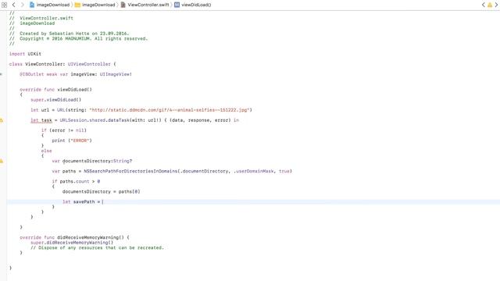Click 'override func didReceiveMemoryWarning()' line
The height and width of the screenshot is (281, 500).
[75, 237]
